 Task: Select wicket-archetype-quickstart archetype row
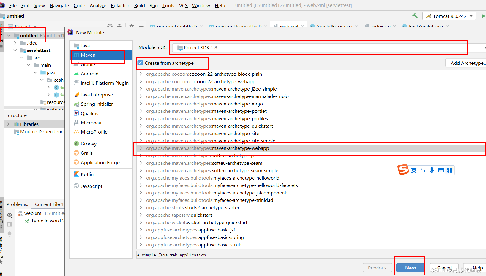311,222
